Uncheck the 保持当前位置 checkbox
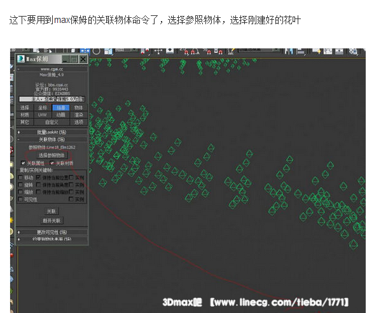Viewport: 367px width, 313px height. click(x=38, y=178)
